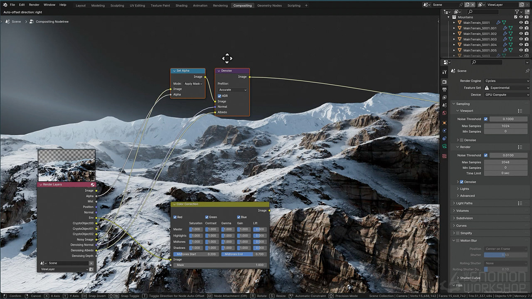Adjust the Midtones Start slider

(195, 254)
